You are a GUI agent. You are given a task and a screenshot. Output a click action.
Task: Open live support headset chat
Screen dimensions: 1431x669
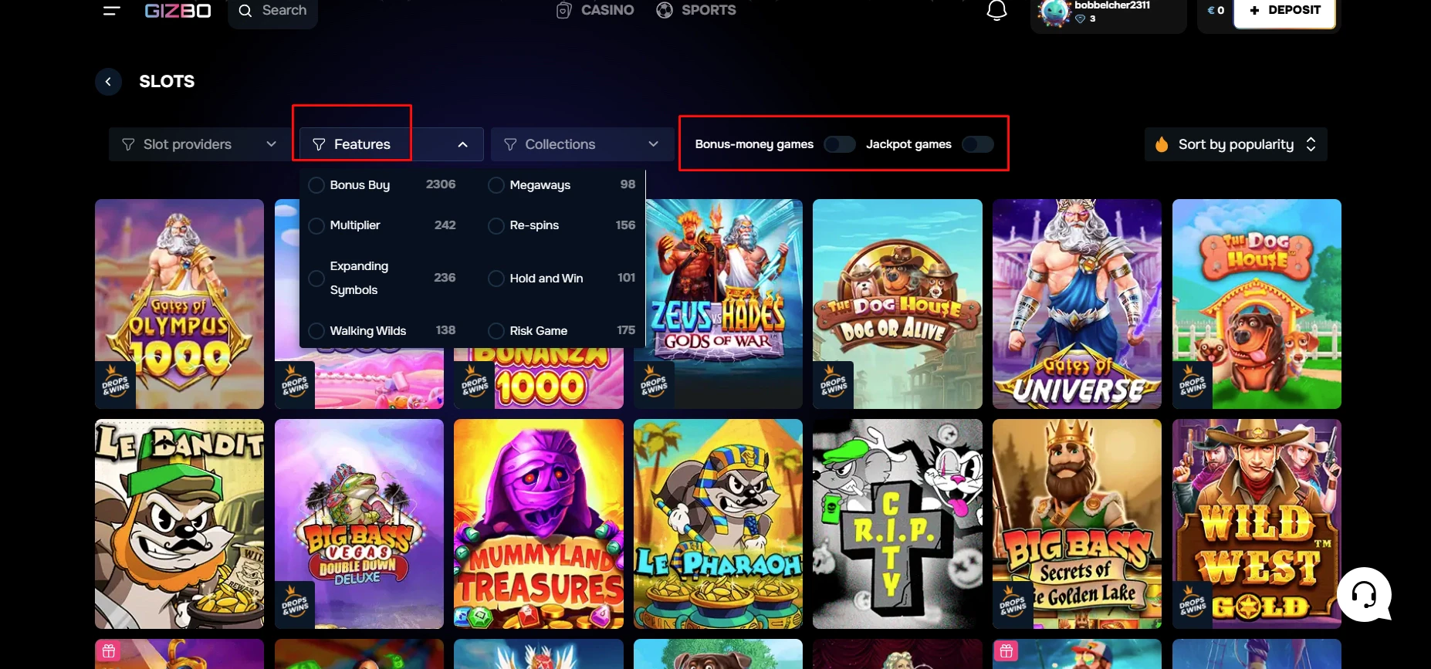click(1364, 594)
